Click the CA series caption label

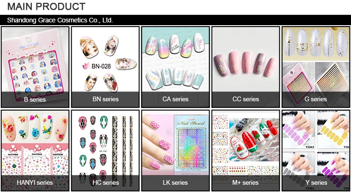pyautogui.click(x=175, y=99)
